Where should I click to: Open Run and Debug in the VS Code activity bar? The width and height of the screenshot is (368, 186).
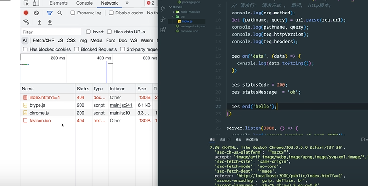click(163, 19)
